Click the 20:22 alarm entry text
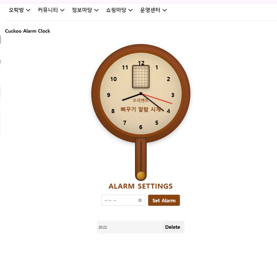Image resolution: width=277 pixels, height=260 pixels. [103, 227]
